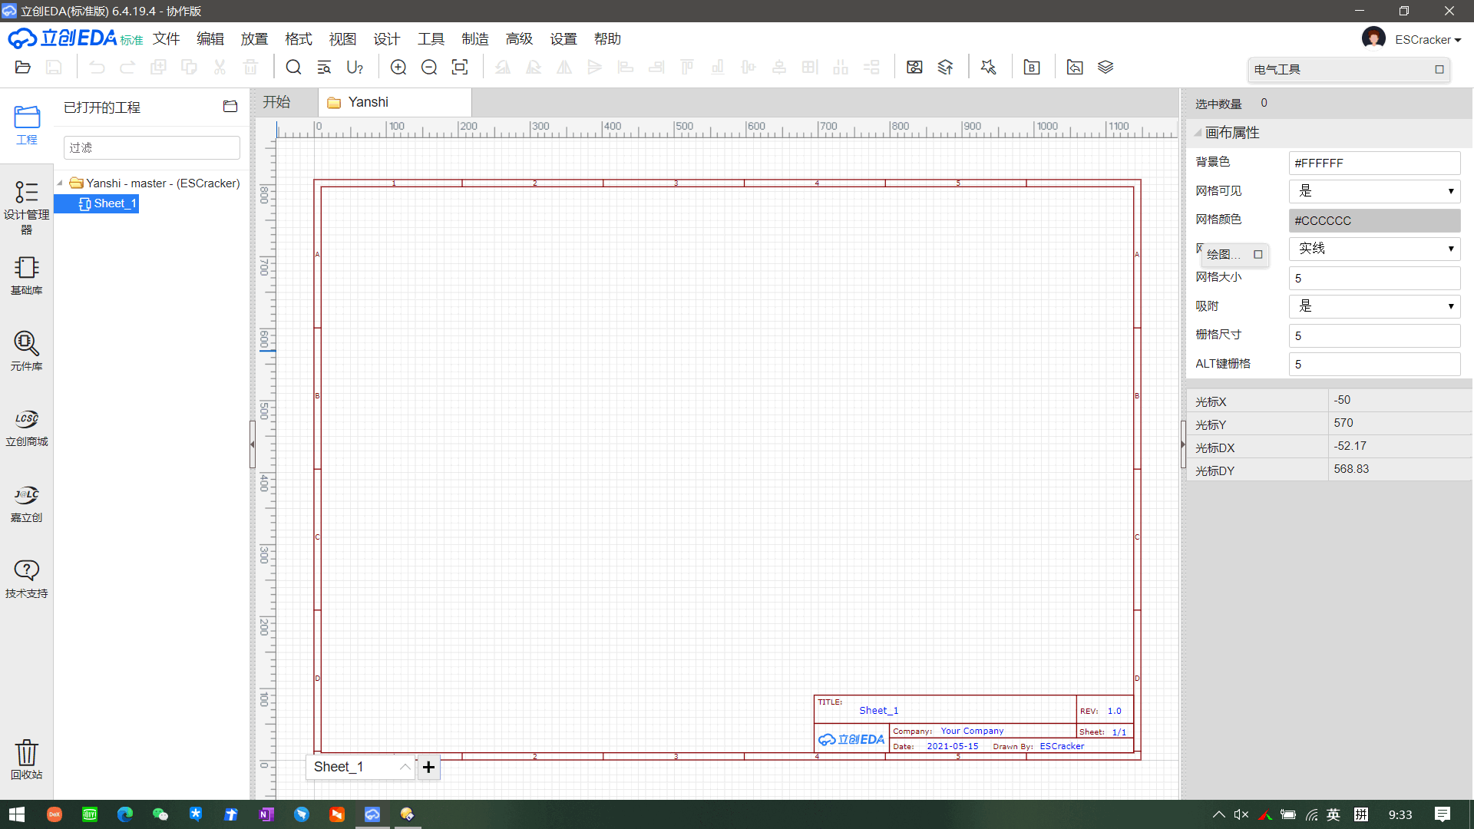
Task: Open the 元件库 component library sidebar
Action: (x=27, y=351)
